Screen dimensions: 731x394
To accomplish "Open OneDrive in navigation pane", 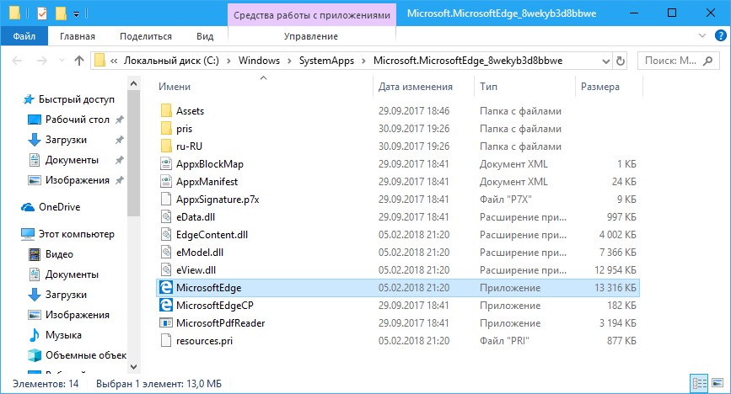I will 59,207.
